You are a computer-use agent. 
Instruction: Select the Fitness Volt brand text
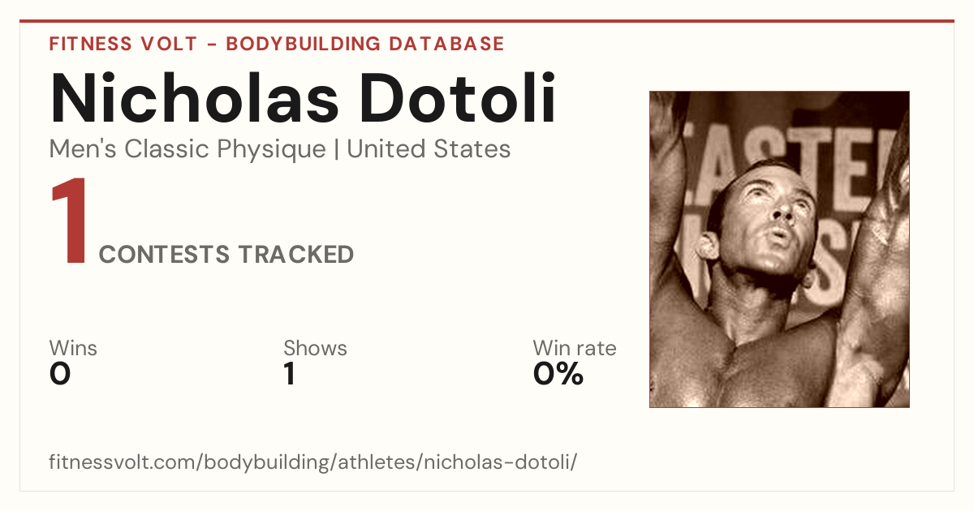tap(123, 44)
